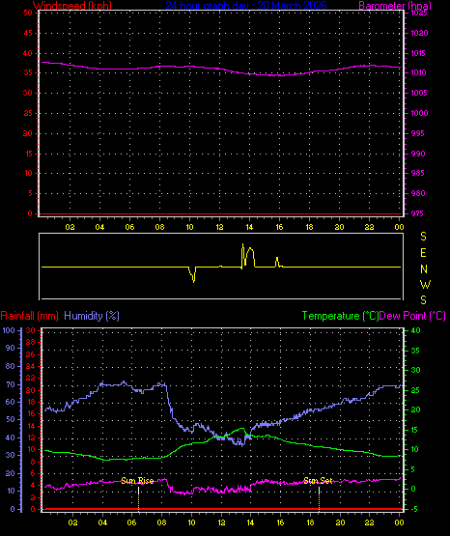Viewport: 450px width, 536px height.
Task: Click hour 08 under the windspeed graph
Action: [159, 227]
